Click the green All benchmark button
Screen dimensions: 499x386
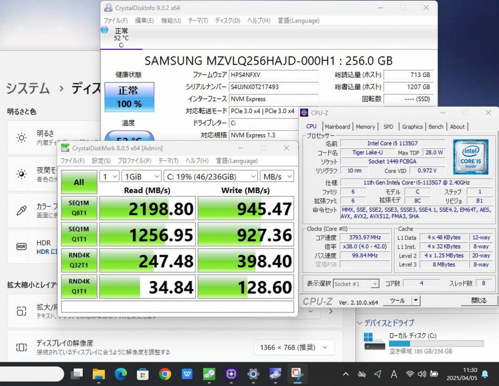(x=79, y=182)
